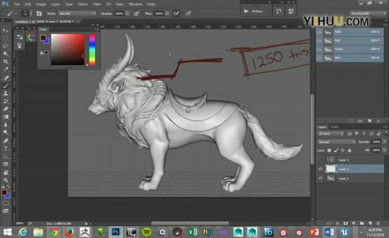Viewport: 389px width, 238px height.
Task: Open layer Opacity dropdown arrow
Action: (x=385, y=142)
